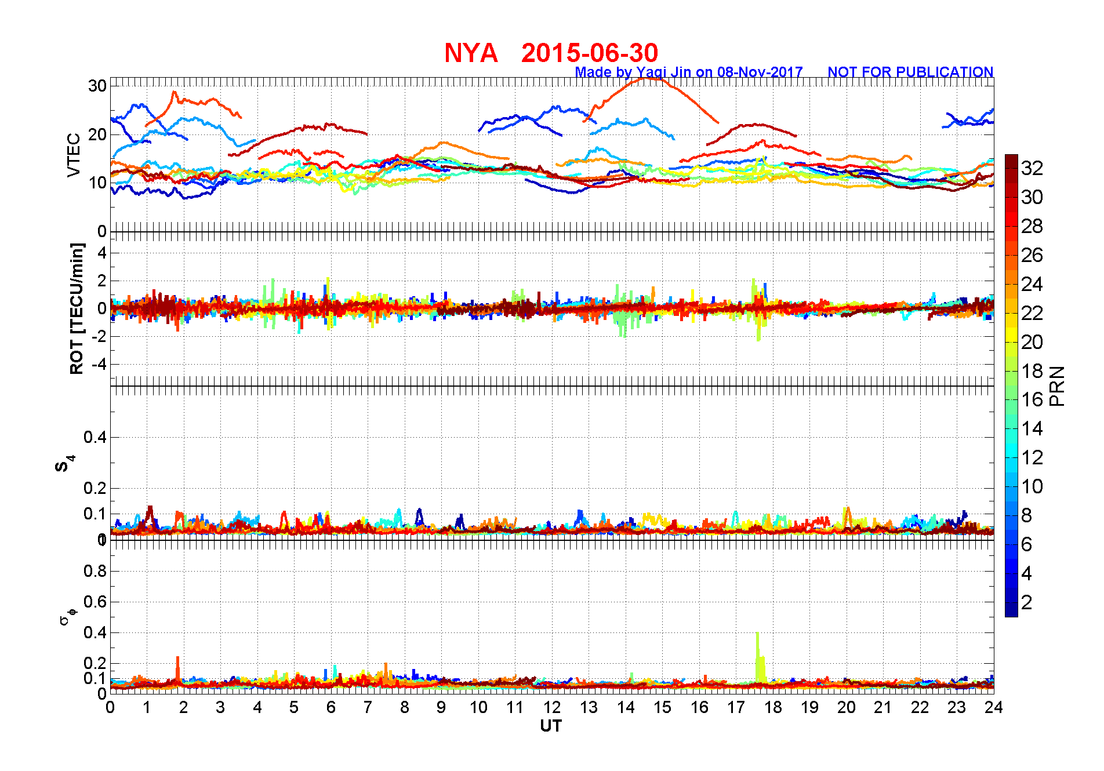
Task: Click the "30" tick on the VTEC axis
Action: click(97, 86)
